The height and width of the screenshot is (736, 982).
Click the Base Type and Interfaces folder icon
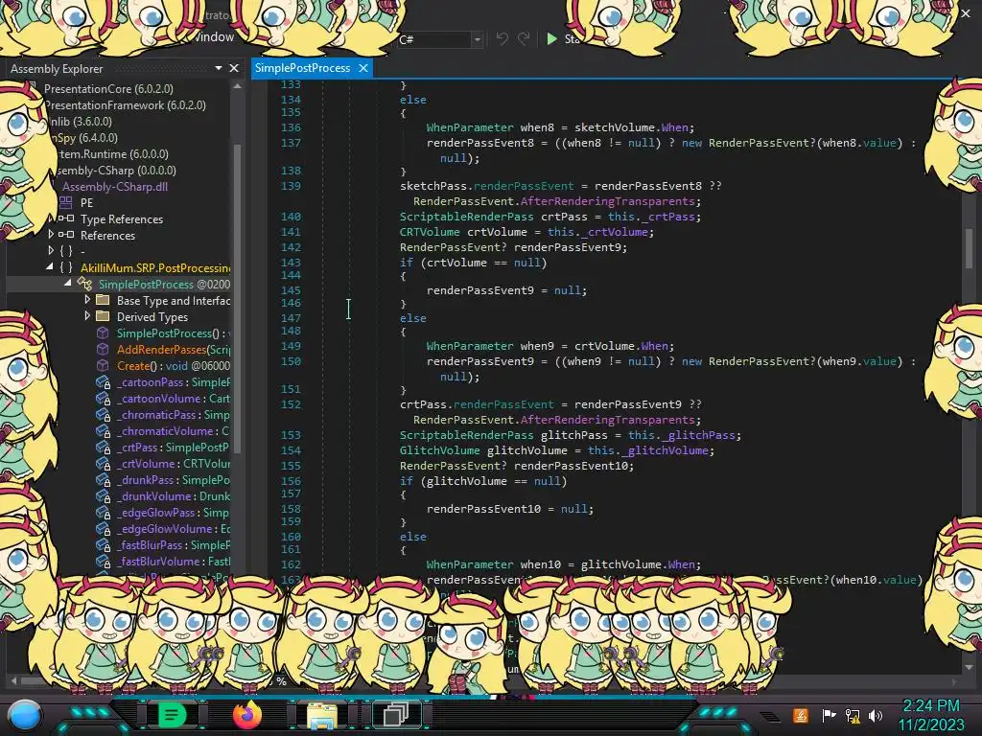click(x=103, y=300)
